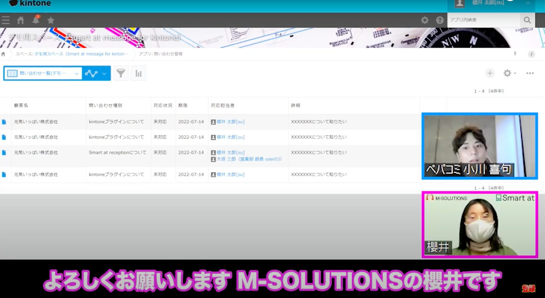Add new record with plus icon
Screen dimensions: 545x298
click(x=490, y=73)
